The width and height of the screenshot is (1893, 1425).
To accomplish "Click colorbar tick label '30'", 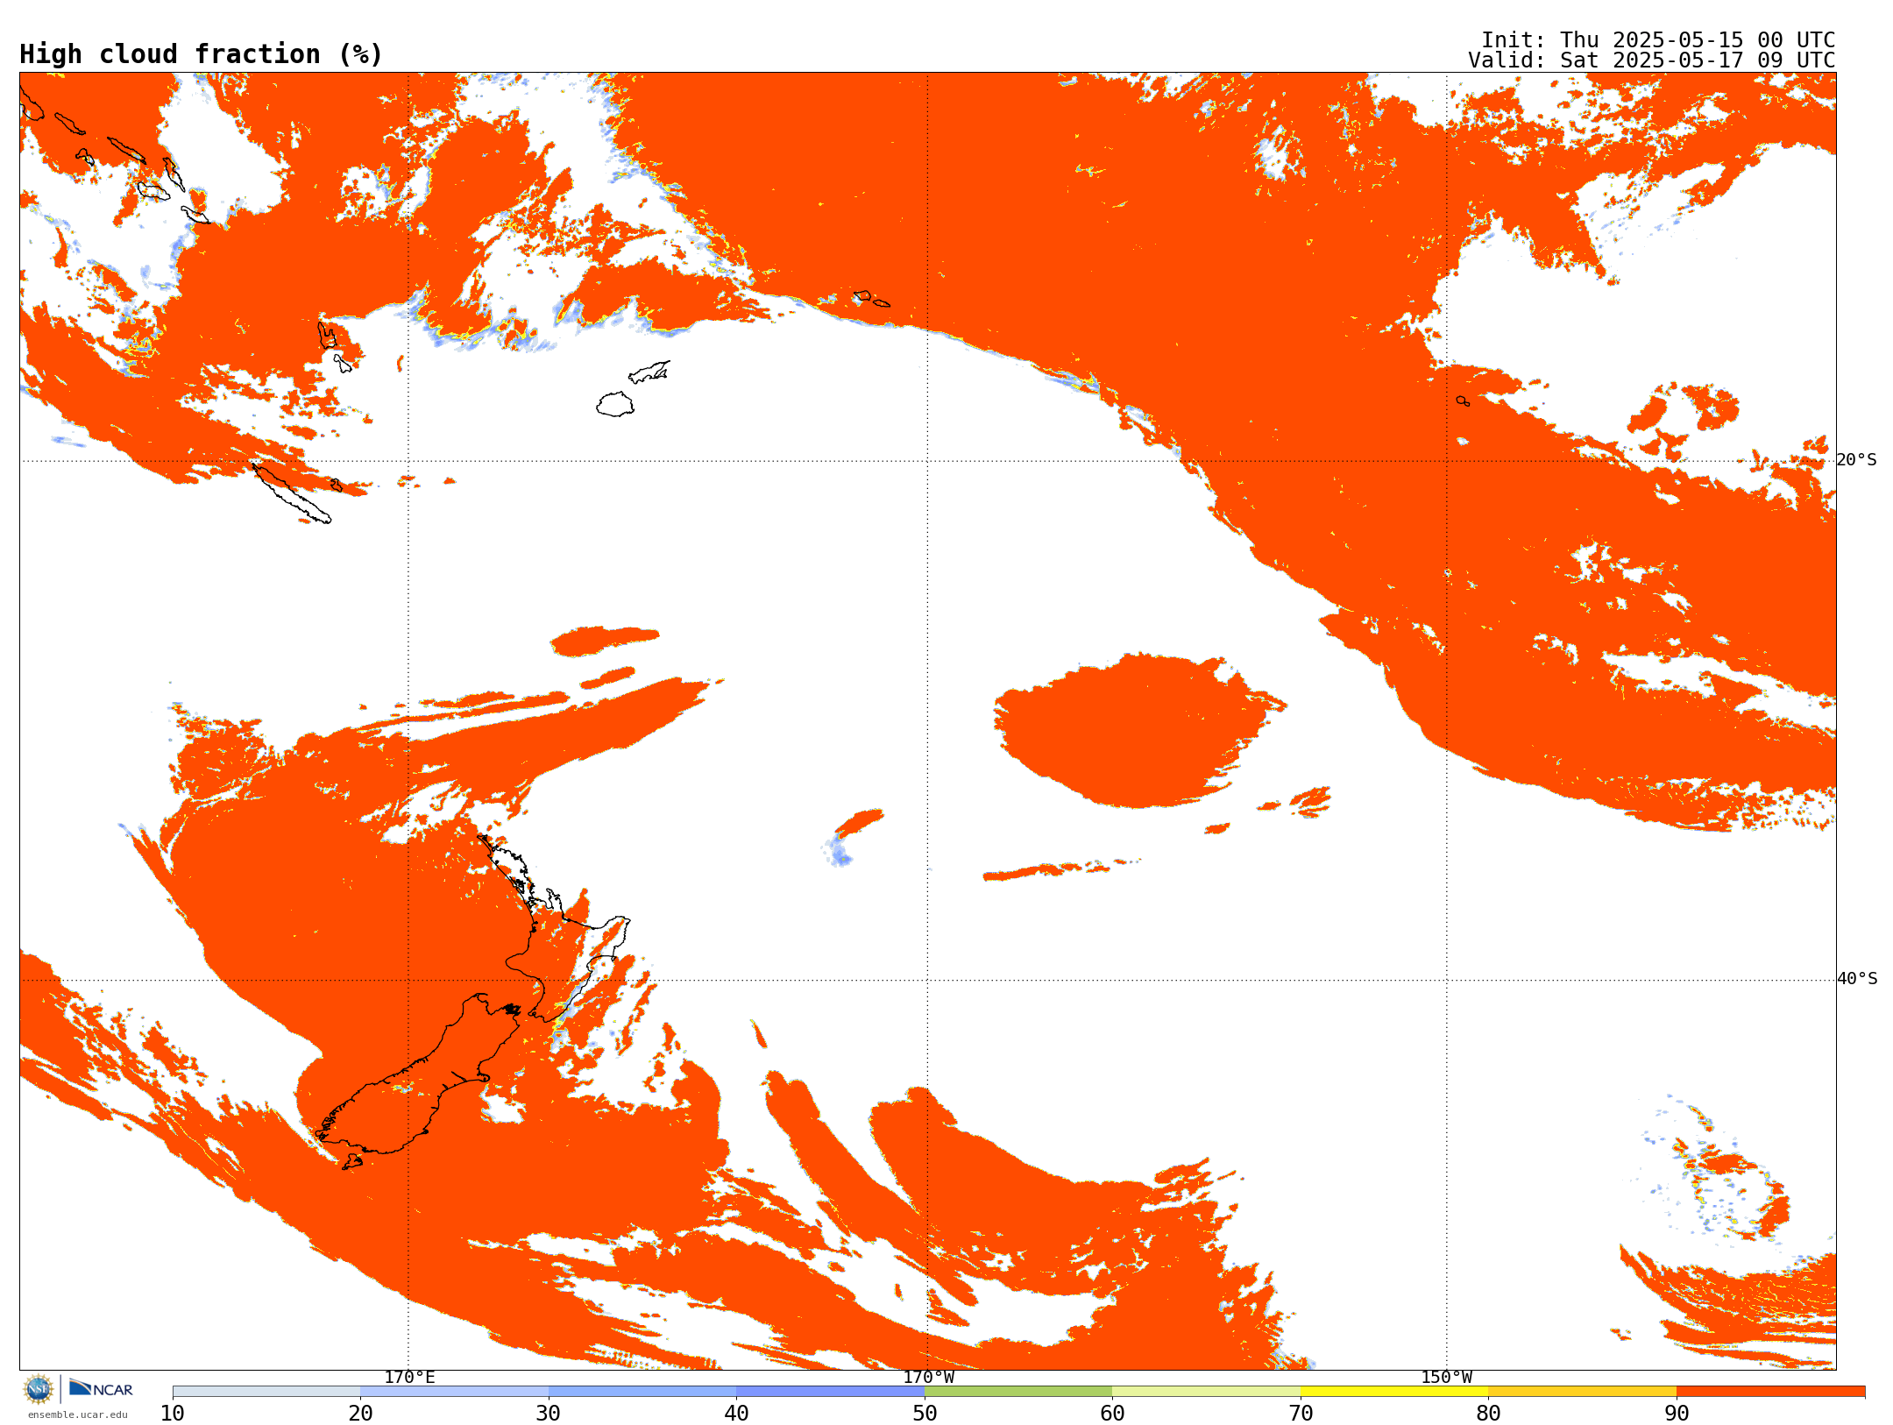I will pyautogui.click(x=549, y=1414).
